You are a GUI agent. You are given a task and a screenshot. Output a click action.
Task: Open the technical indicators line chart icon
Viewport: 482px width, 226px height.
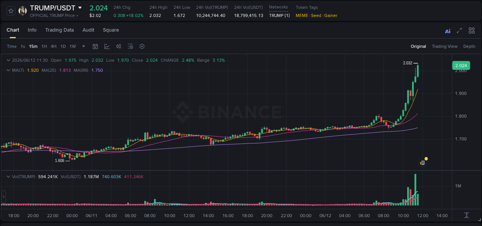pos(107,46)
